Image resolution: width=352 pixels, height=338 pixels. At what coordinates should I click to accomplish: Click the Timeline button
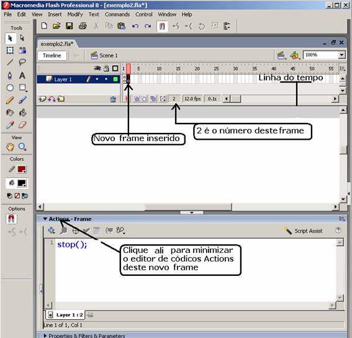[52, 55]
